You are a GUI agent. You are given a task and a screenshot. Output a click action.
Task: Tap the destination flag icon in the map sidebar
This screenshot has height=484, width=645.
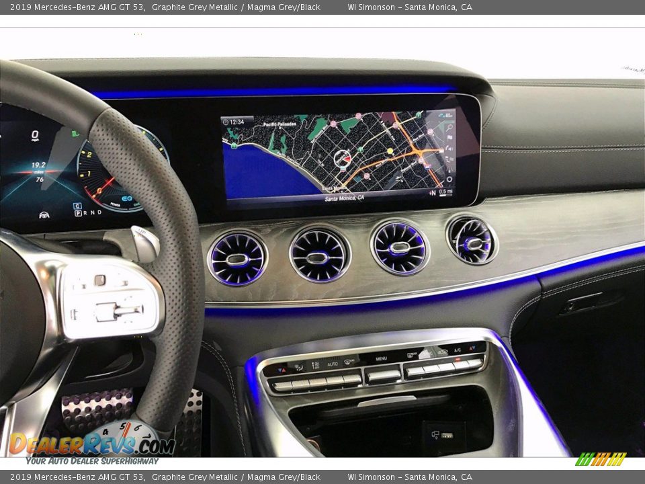449,137
